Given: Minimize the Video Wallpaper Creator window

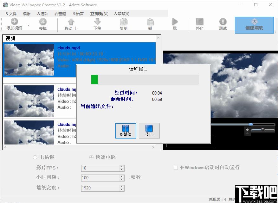Looking at the screenshot, I should tap(241, 5).
